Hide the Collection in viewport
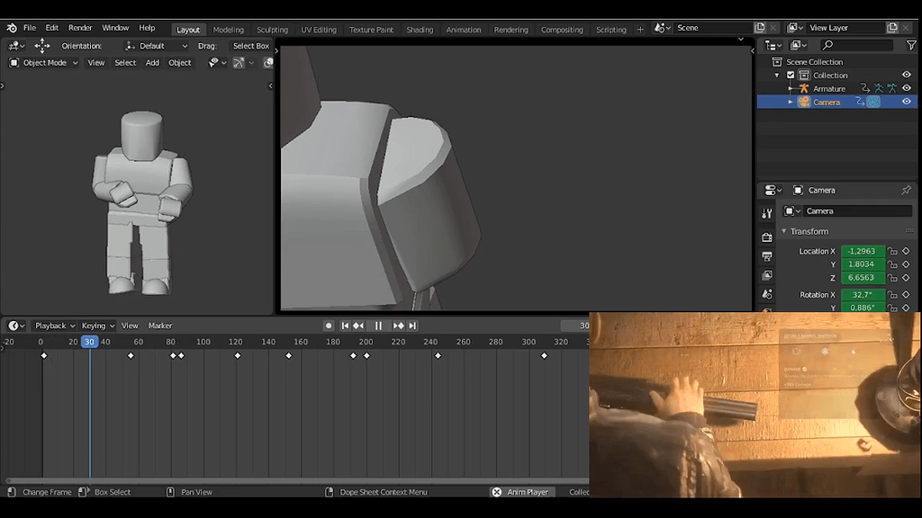This screenshot has width=922, height=518. 907,76
